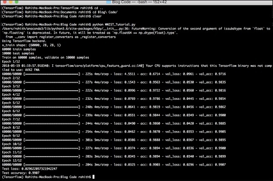Click the 'Epoch 11/12' label
273x181 pixels.
(12, 152)
